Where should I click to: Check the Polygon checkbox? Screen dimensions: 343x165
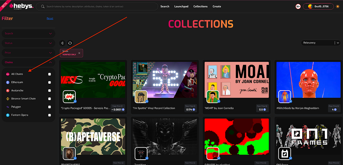pos(50,107)
